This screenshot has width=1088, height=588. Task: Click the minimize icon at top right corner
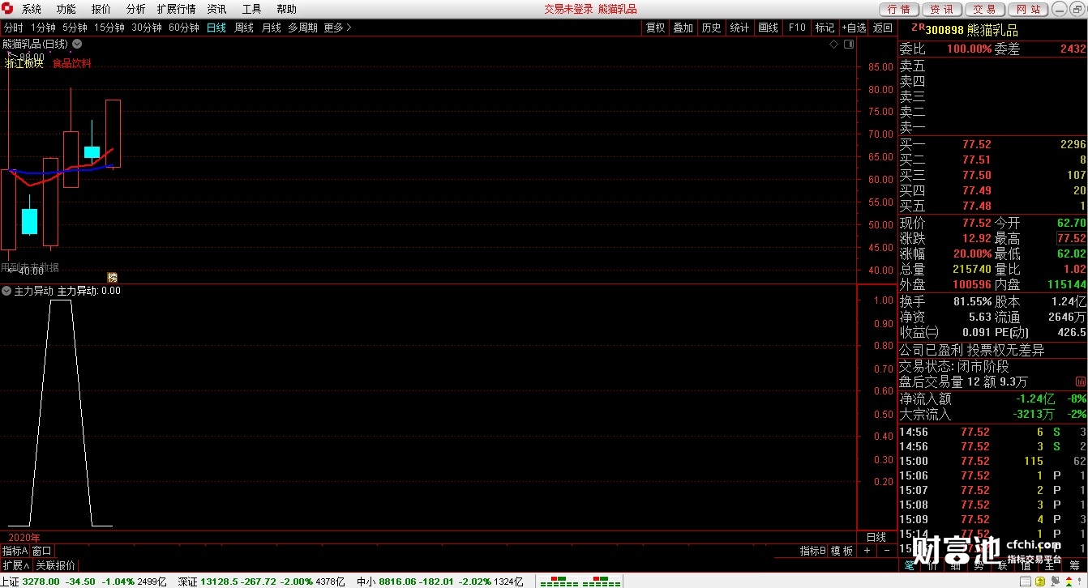click(x=1060, y=9)
